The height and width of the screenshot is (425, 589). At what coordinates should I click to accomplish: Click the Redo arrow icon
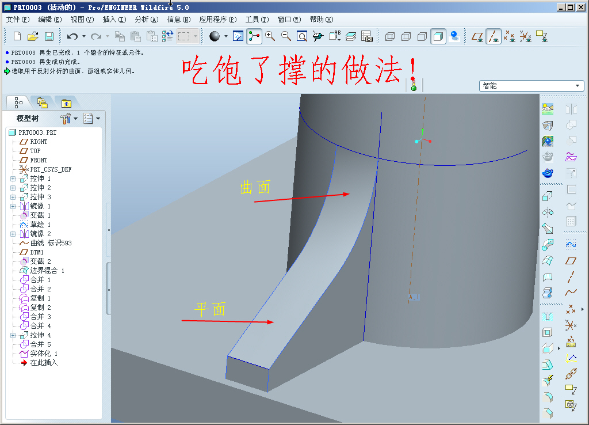(96, 36)
